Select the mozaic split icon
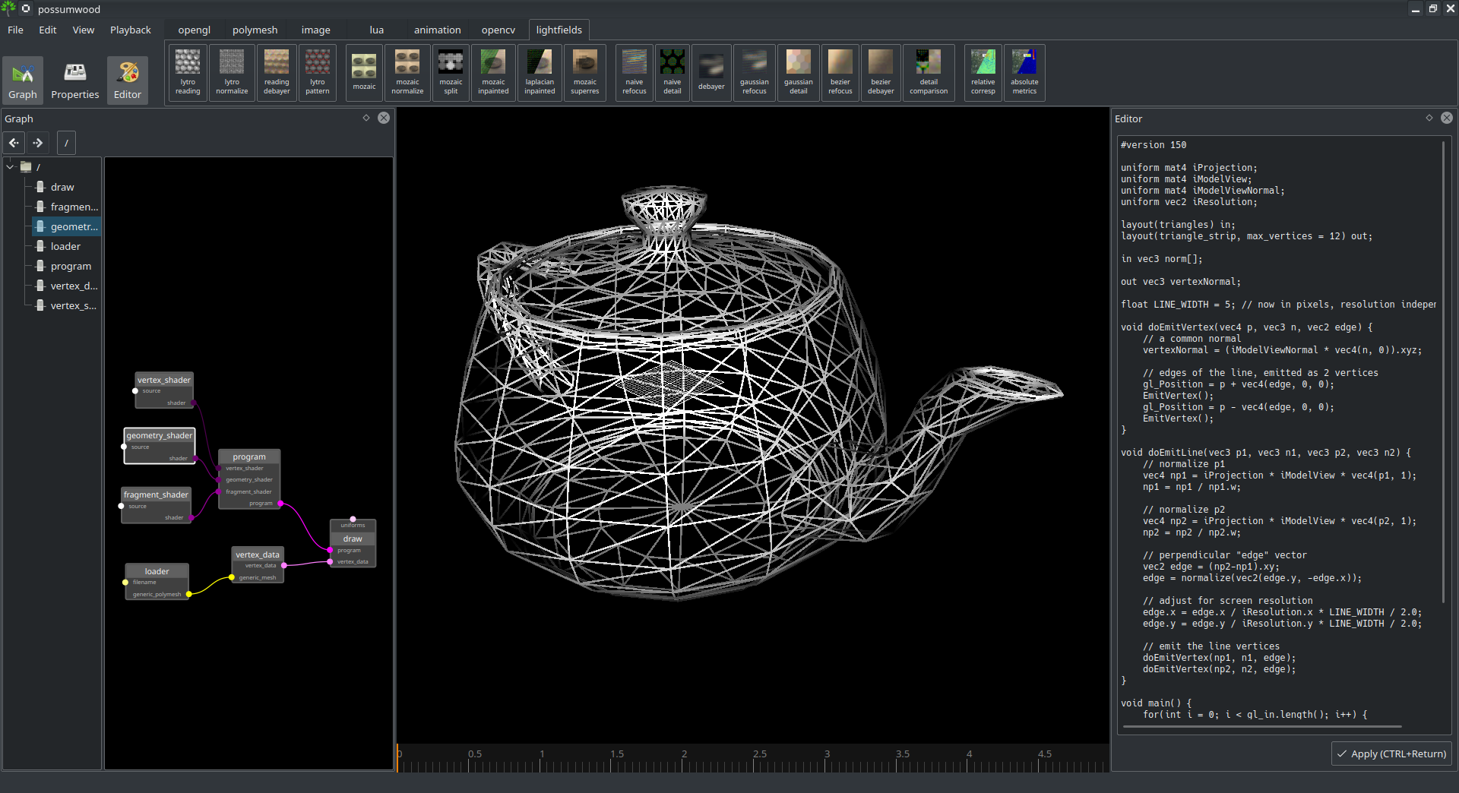The height and width of the screenshot is (793, 1459). point(451,72)
